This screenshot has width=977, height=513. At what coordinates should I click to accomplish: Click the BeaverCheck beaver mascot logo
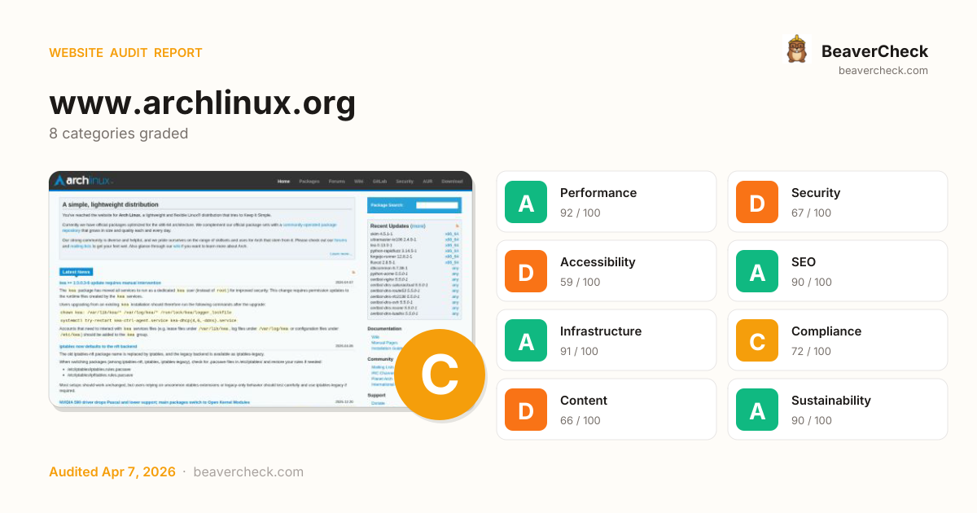tap(796, 50)
